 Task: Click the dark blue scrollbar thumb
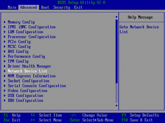117,52
